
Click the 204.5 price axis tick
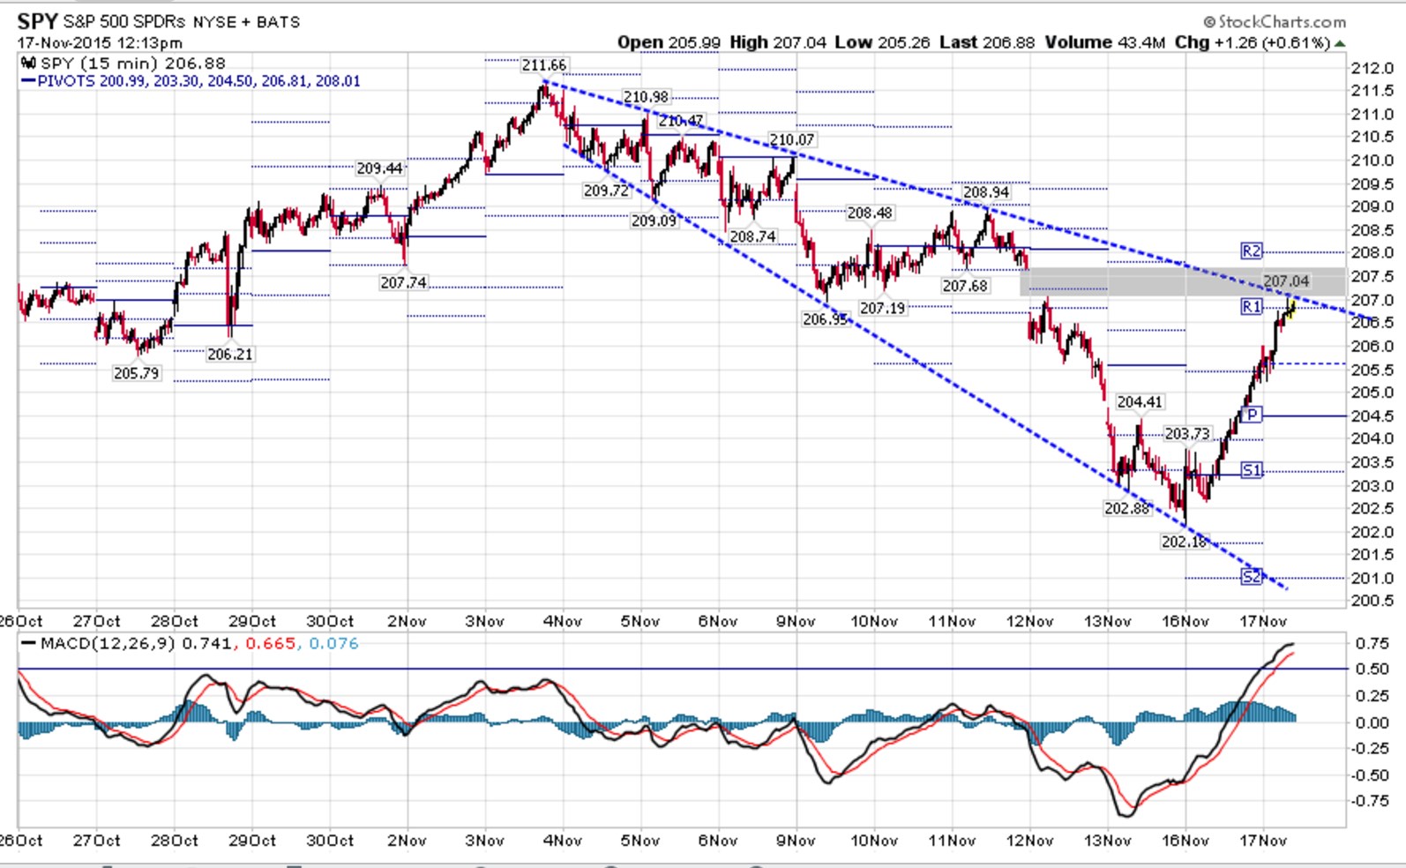point(1372,415)
